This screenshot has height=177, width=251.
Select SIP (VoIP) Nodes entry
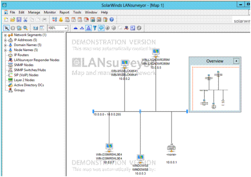26,75
